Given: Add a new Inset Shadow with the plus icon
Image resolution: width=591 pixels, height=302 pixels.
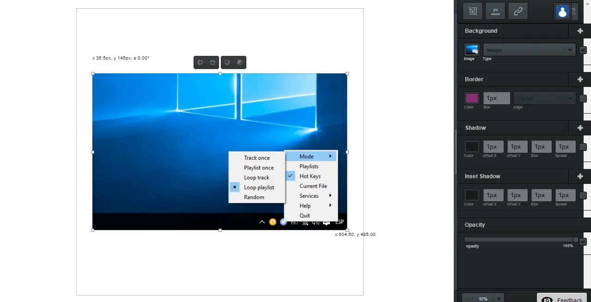Looking at the screenshot, I should click(580, 176).
